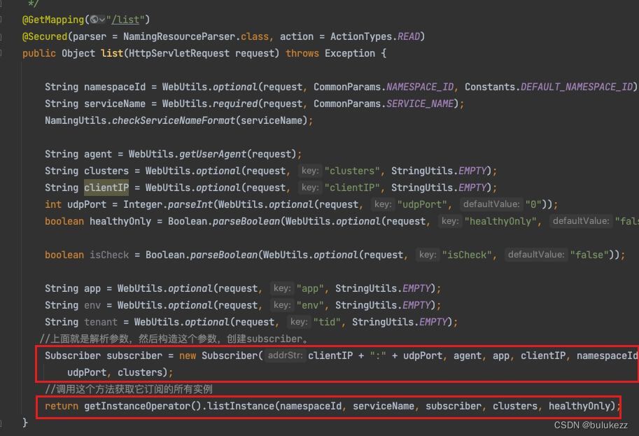
Task: Click the @Secured annotation
Action: [45, 36]
